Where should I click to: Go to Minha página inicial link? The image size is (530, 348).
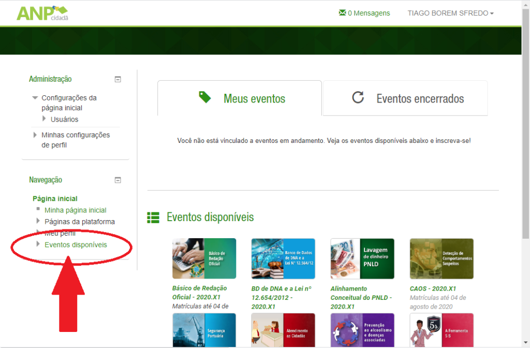75,210
